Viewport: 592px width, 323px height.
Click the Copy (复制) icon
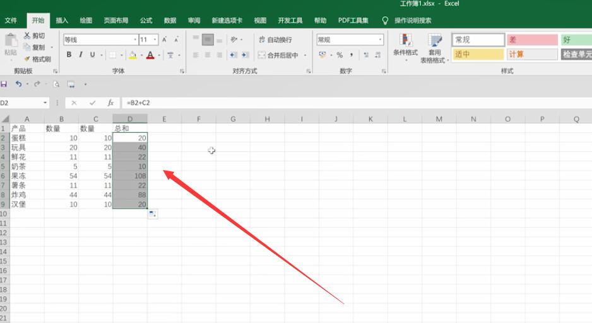click(x=27, y=47)
